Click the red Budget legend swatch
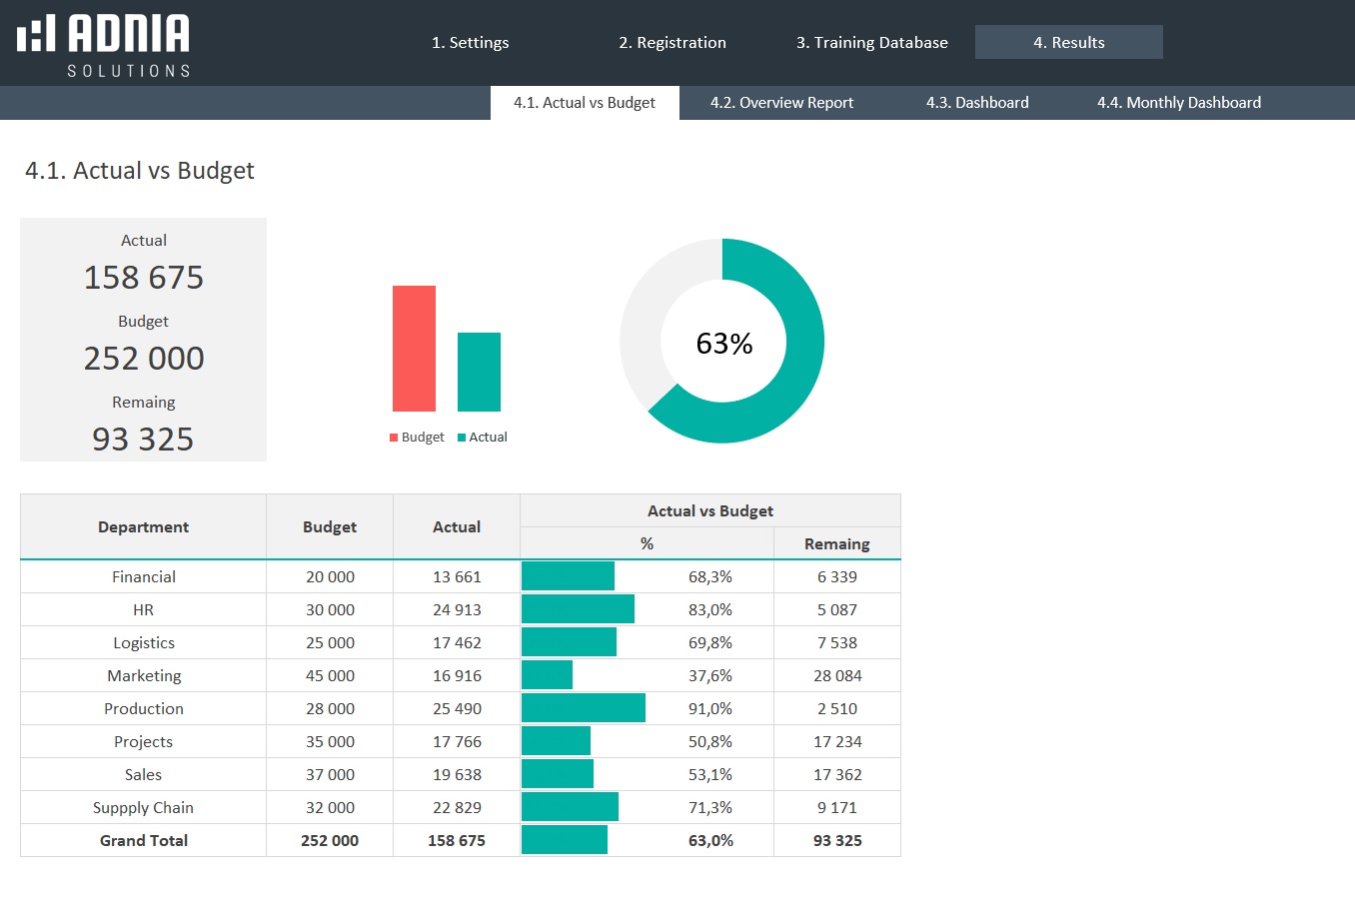This screenshot has height=909, width=1355. point(394,438)
